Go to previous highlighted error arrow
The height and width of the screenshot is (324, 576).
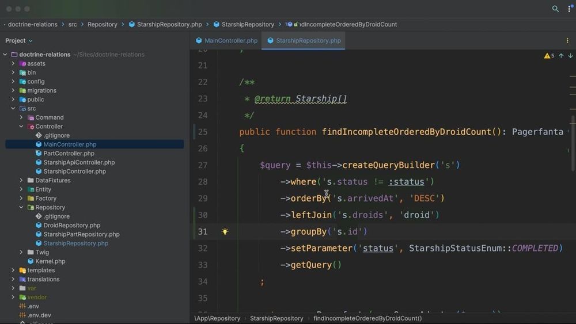click(561, 56)
